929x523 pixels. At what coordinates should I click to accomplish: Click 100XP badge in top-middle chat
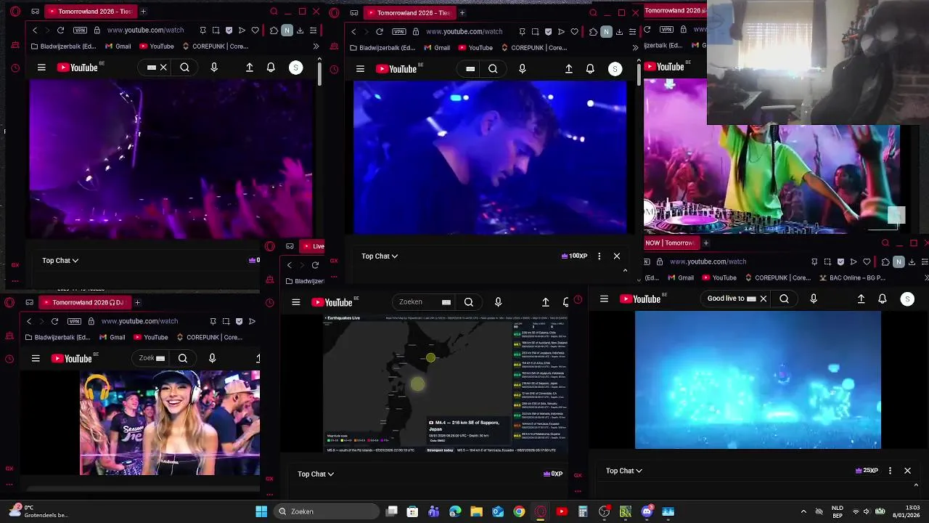click(574, 256)
